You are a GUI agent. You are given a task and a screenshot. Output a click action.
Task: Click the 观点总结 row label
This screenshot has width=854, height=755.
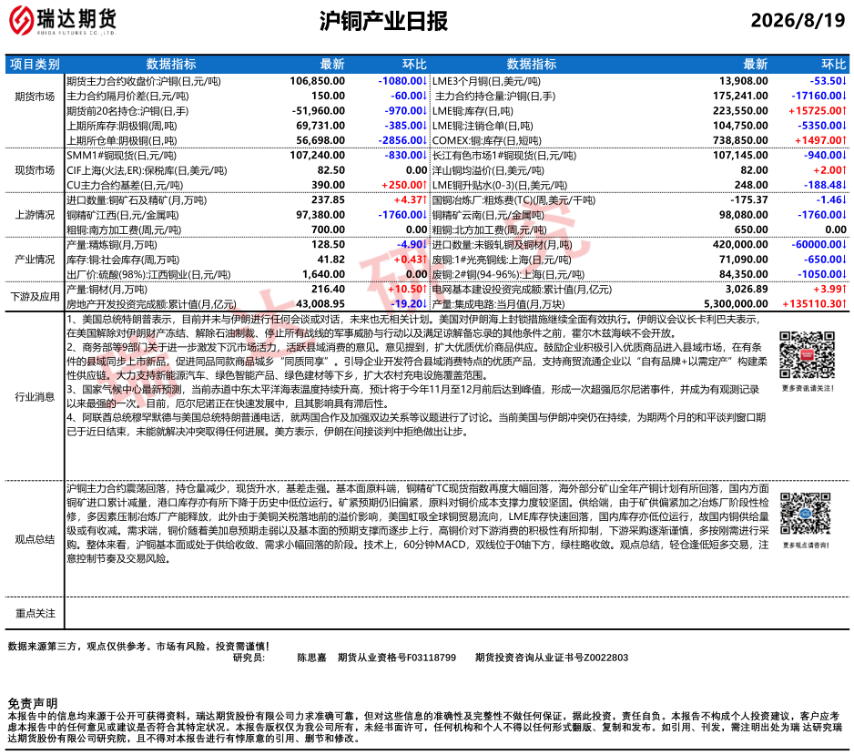point(35,539)
